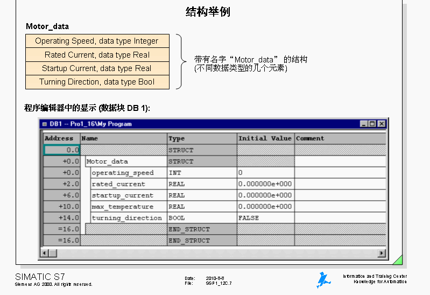The height and width of the screenshot is (295, 430).
Task: Close the DB1 editor window
Action: tap(382, 124)
